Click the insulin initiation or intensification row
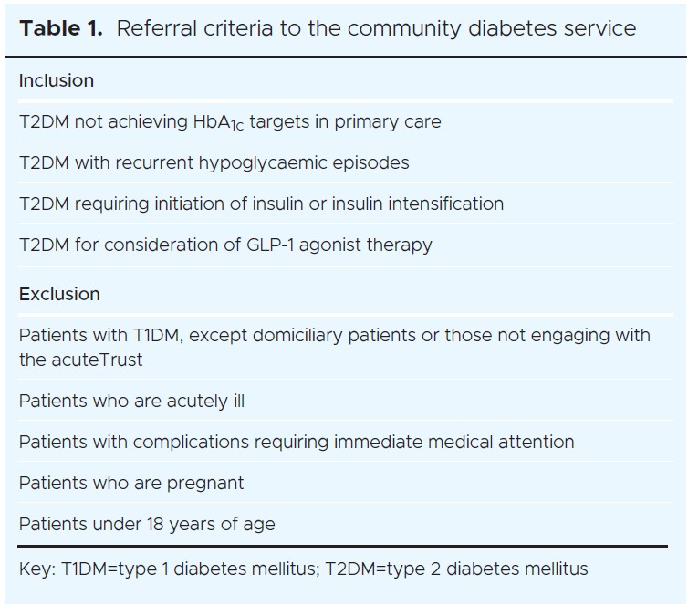Viewport: 688px width, 616px height. (x=261, y=204)
